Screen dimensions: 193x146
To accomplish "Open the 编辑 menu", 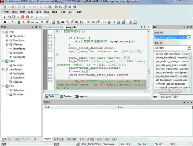I will 14,12.
